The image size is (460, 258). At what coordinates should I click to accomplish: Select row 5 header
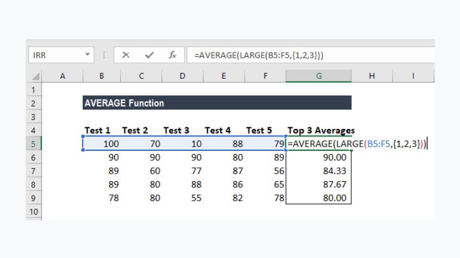(x=33, y=144)
